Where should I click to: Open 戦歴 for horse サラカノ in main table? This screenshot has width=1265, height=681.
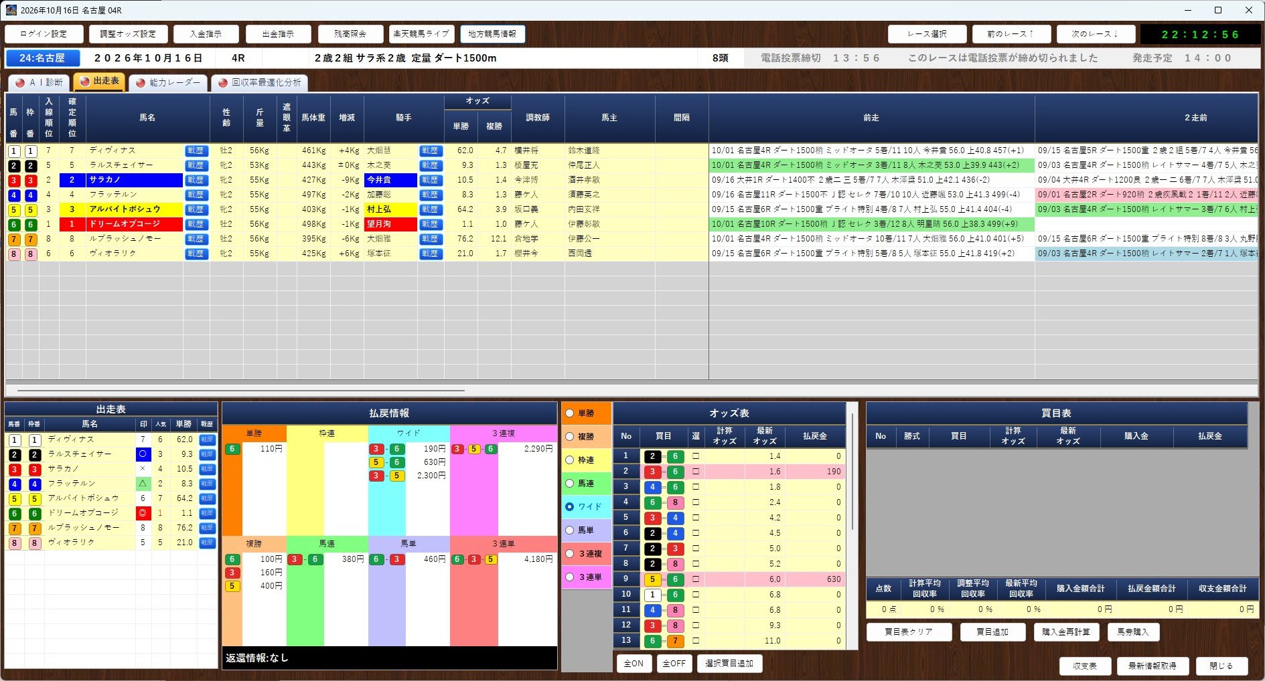(196, 180)
